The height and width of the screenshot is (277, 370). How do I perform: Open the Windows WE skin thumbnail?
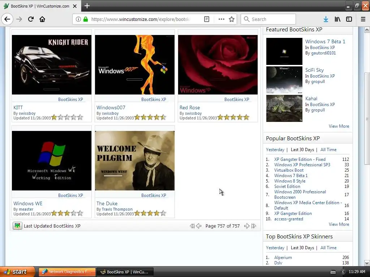coord(51,161)
